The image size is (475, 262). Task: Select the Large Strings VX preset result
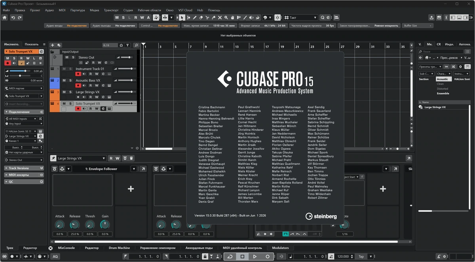coord(435,107)
